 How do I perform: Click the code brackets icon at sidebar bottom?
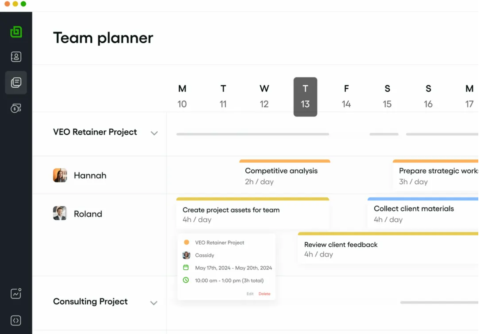coord(16,320)
